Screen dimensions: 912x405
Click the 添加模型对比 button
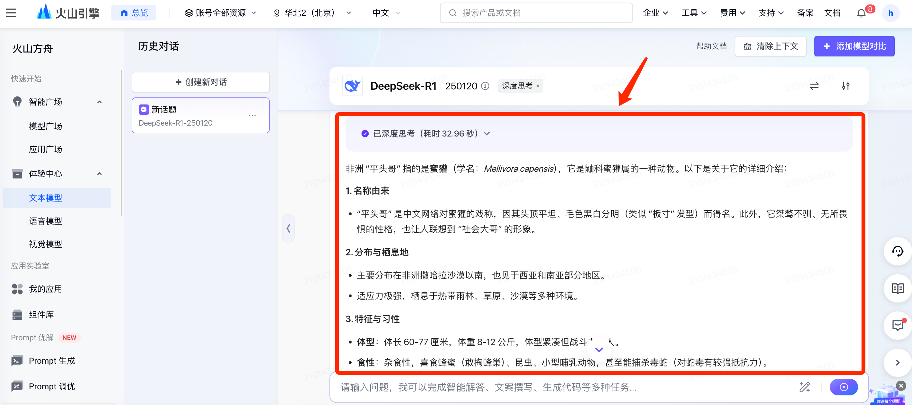[854, 46]
